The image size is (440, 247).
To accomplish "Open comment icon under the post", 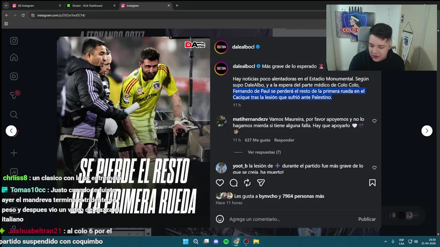I will [x=233, y=183].
